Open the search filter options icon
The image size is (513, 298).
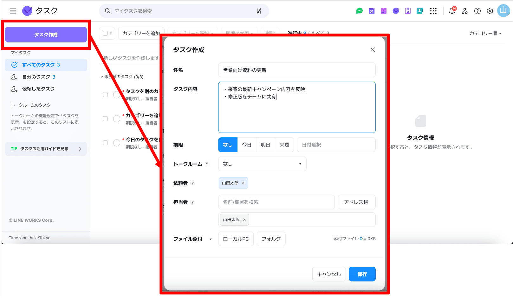click(x=259, y=11)
